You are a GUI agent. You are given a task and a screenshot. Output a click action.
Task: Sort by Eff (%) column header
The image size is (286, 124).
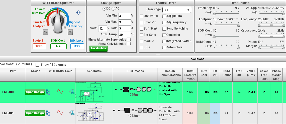click(x=215, y=75)
